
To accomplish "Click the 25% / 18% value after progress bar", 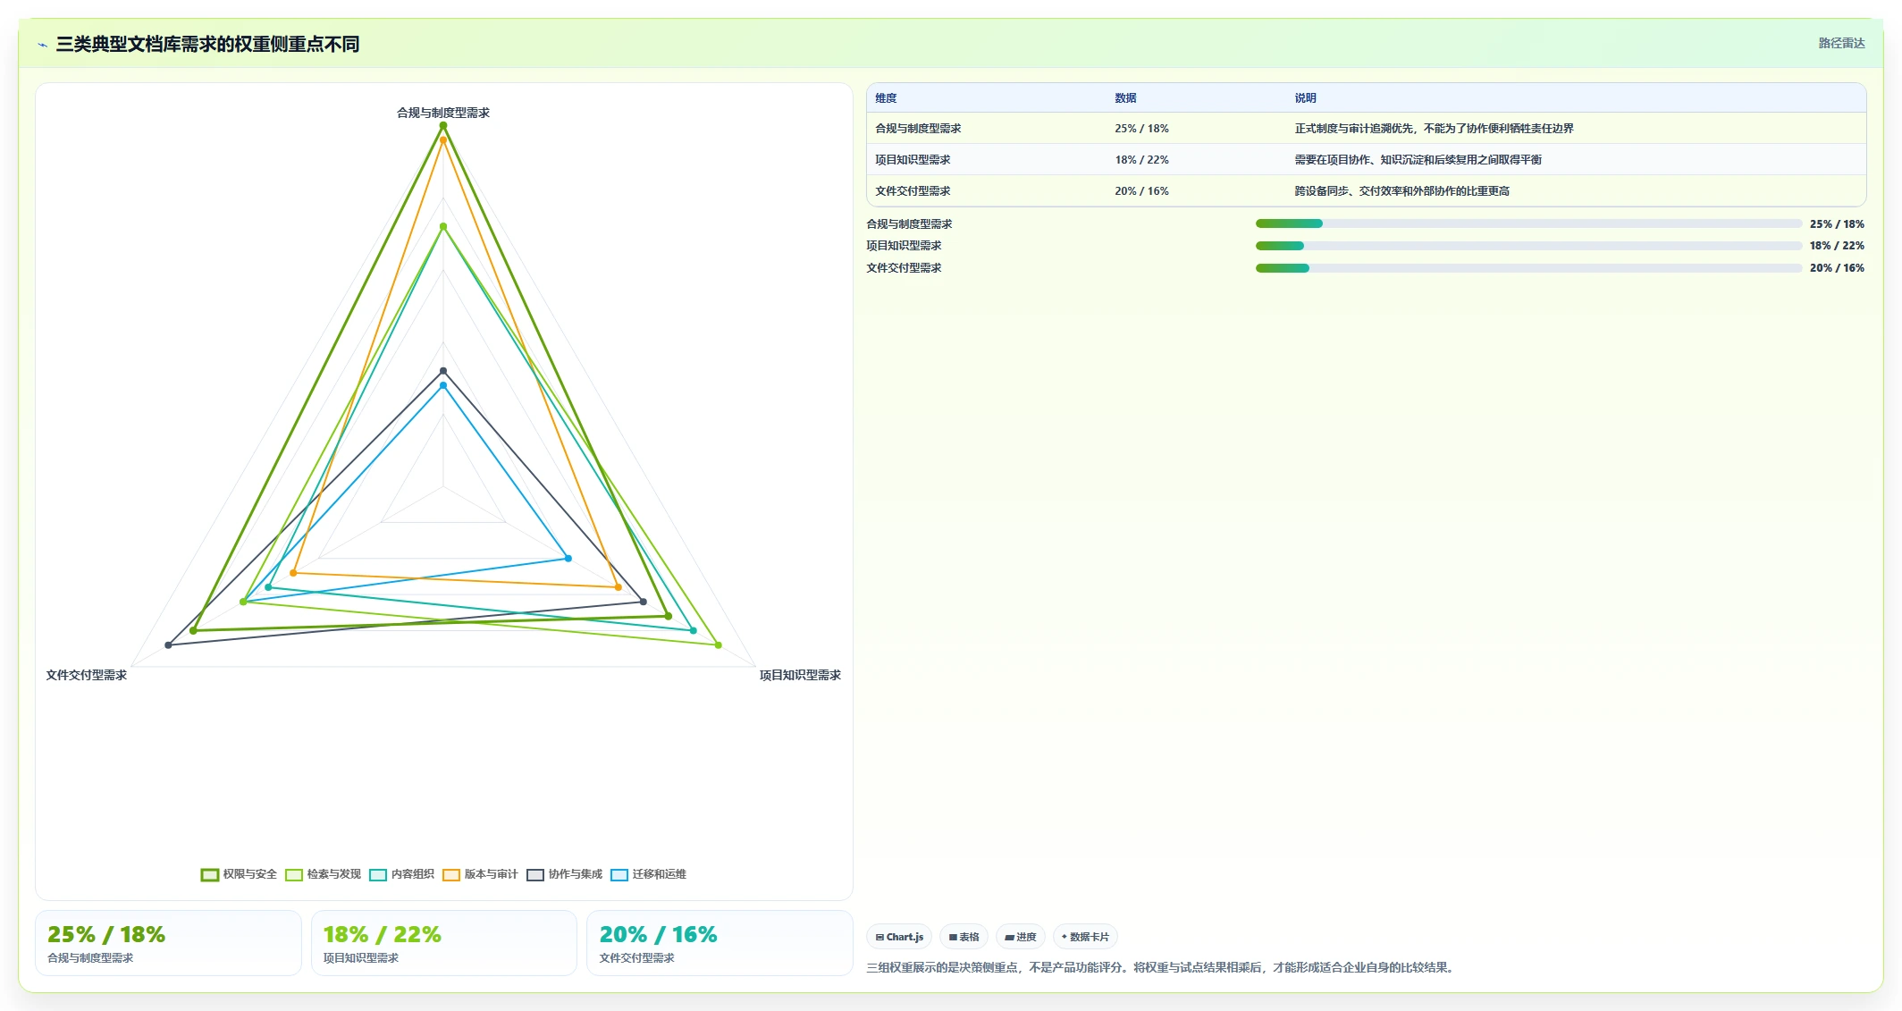I will click(x=1837, y=224).
